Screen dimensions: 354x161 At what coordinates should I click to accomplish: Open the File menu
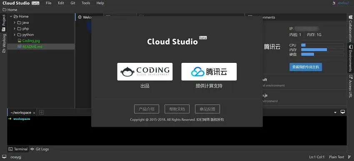(49, 3)
